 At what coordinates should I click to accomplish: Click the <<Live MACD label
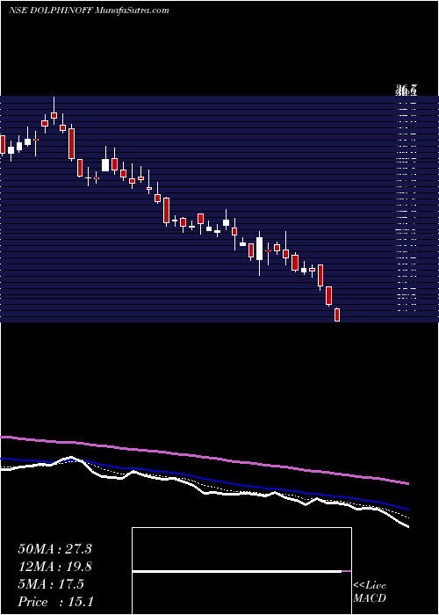point(370,592)
